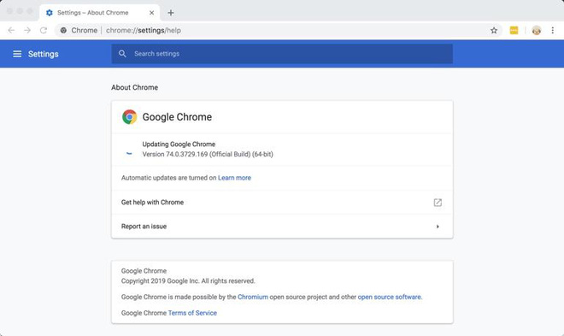Click the Settings title in the header
The width and height of the screenshot is (564, 336).
tap(44, 54)
